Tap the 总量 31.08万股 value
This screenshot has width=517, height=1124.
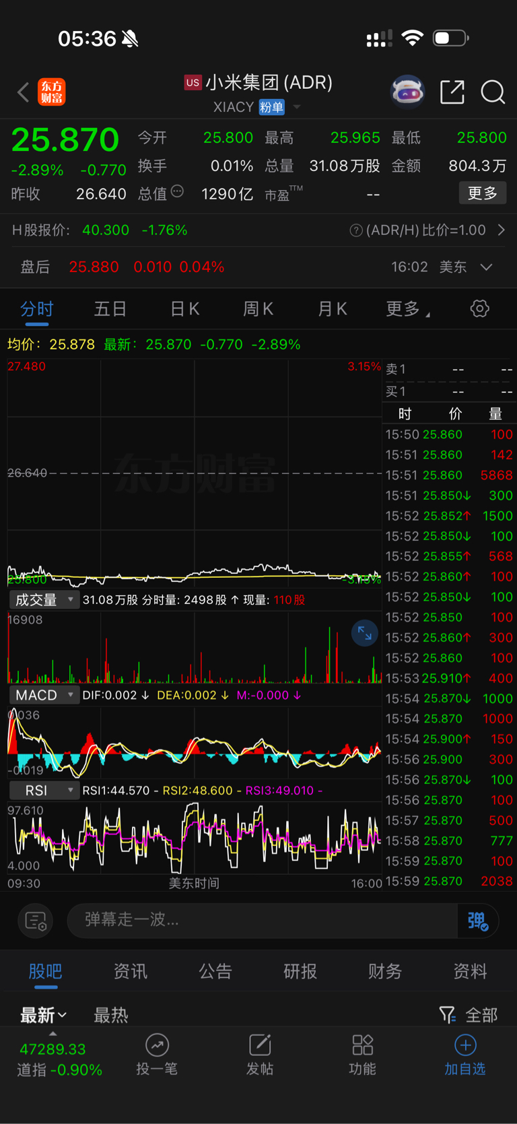[345, 166]
